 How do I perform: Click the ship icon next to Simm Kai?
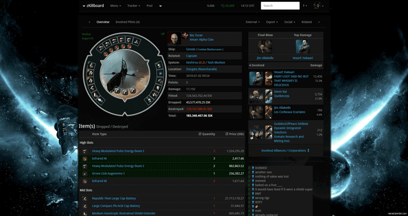tap(269, 93)
